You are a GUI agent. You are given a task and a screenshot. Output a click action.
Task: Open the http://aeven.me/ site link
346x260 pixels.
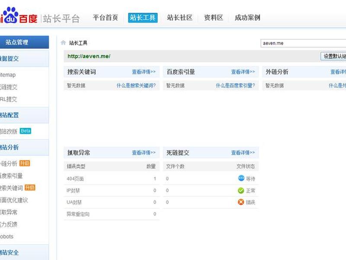point(89,56)
